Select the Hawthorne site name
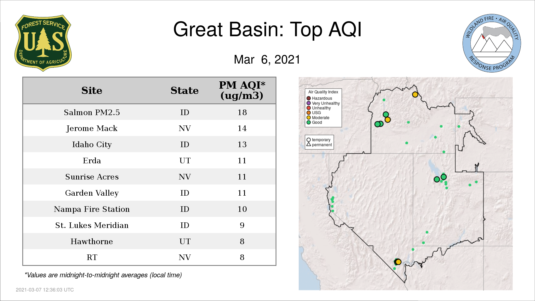Image resolution: width=535 pixels, height=301 pixels. [92, 242]
